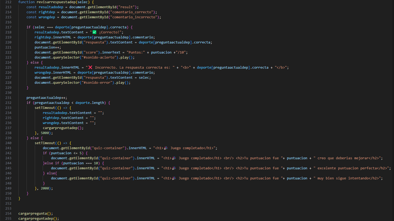Image resolution: width=394 pixels, height=221 pixels.
Task: Click the 2000 timeout value on line 249
Action: [45, 188]
